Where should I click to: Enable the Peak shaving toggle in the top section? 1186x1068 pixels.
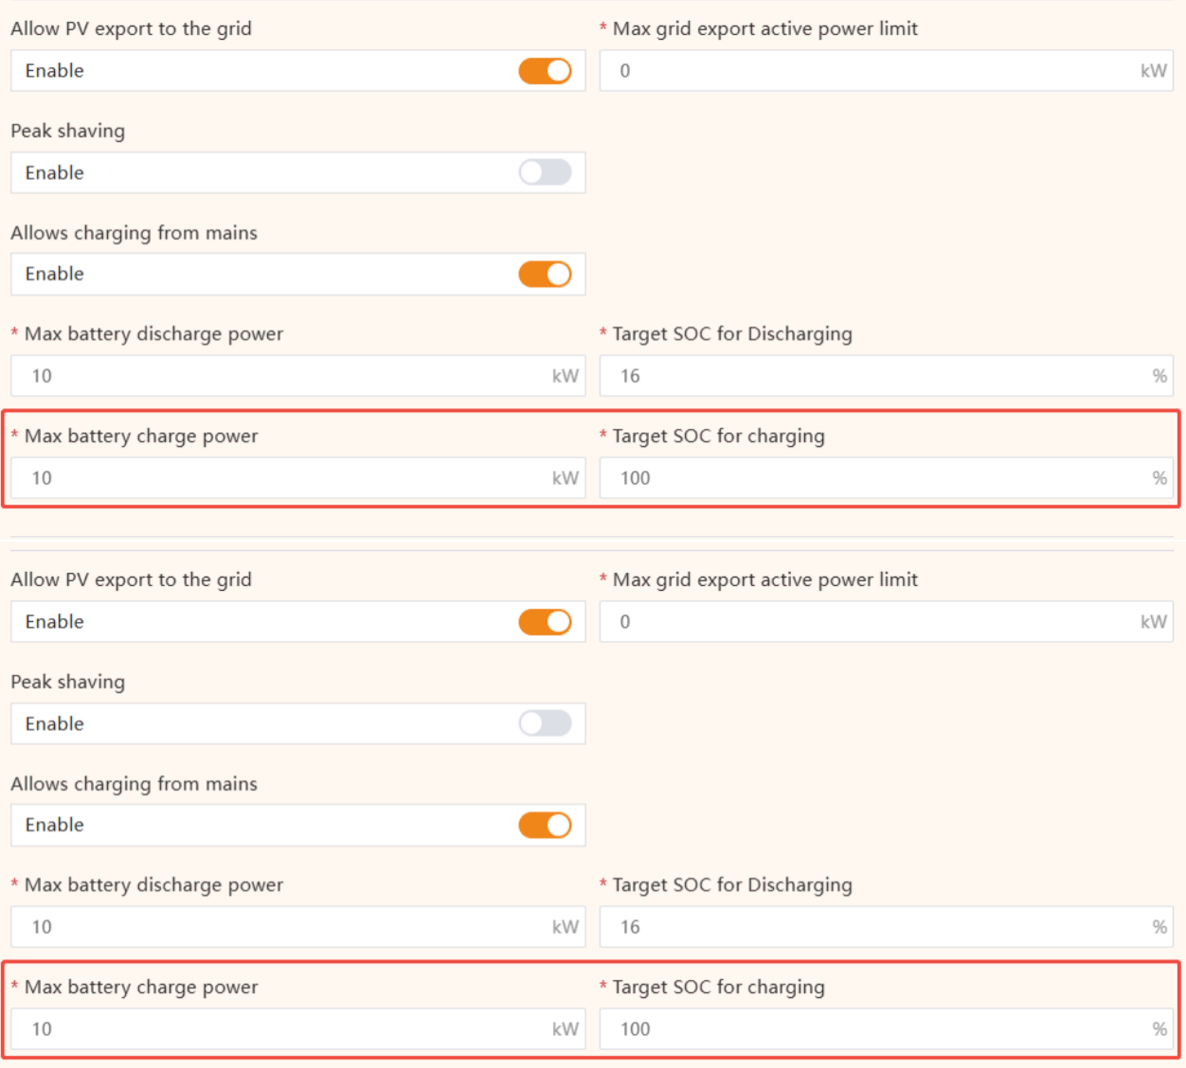(x=545, y=172)
